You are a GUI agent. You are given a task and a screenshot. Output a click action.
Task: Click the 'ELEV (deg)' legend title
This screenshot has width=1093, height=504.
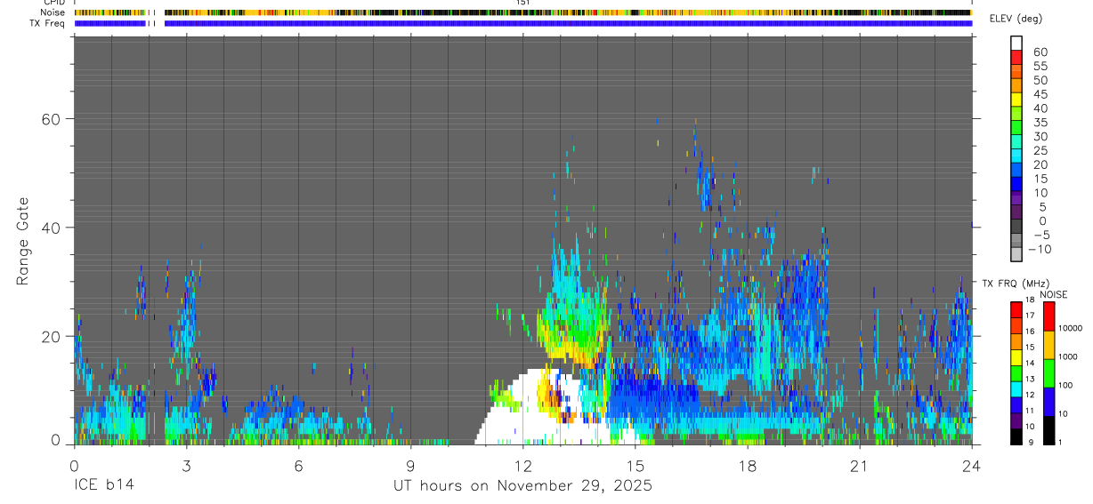click(x=1016, y=19)
